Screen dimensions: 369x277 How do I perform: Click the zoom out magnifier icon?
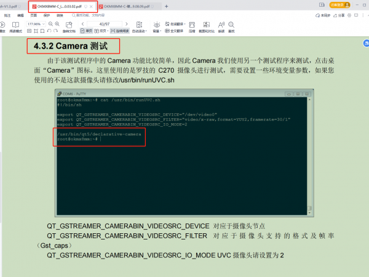(x=50, y=24)
